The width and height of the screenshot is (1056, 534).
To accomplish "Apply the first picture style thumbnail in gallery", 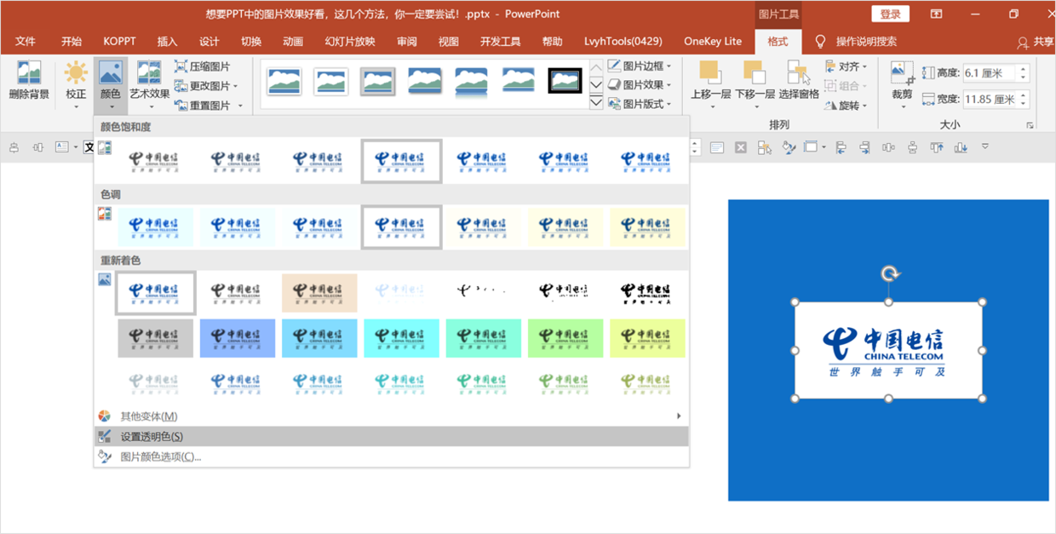I will point(284,81).
